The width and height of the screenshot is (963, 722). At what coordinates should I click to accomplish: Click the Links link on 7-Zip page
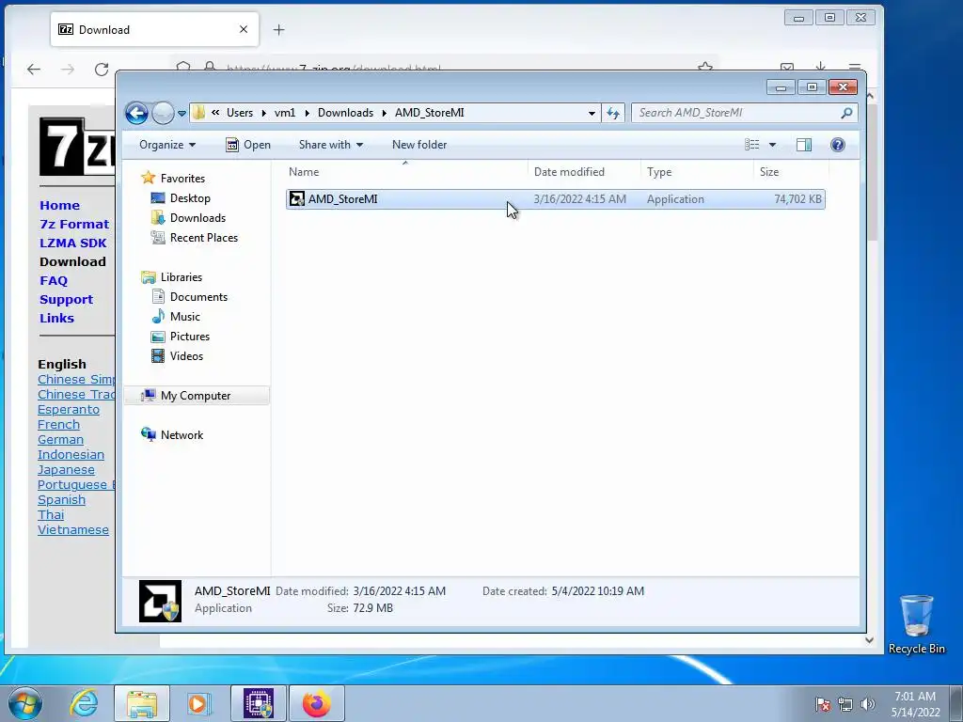tap(56, 319)
